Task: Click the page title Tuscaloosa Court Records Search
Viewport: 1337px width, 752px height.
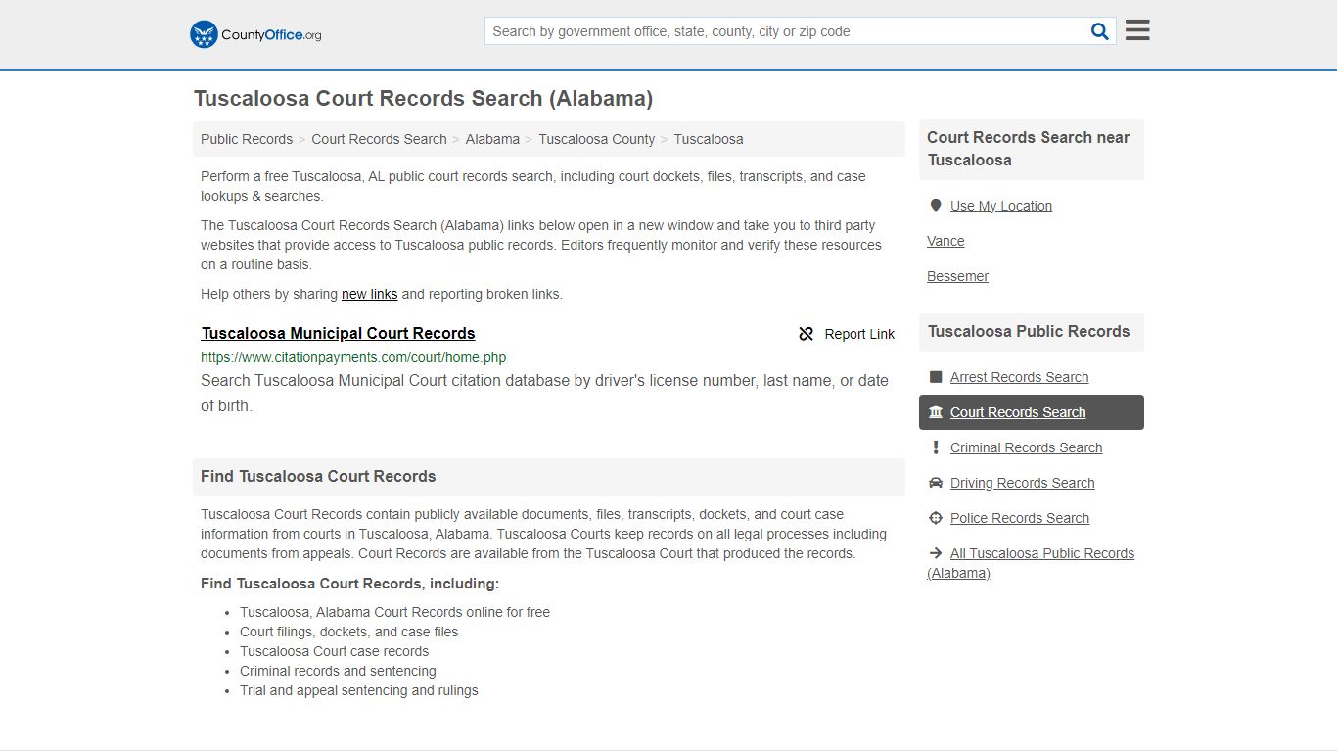Action: coord(423,98)
